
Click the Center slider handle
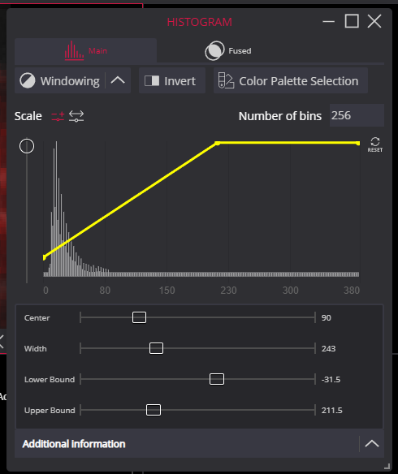coord(139,317)
